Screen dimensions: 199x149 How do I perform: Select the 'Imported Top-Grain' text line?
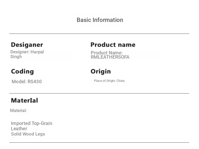(32, 123)
